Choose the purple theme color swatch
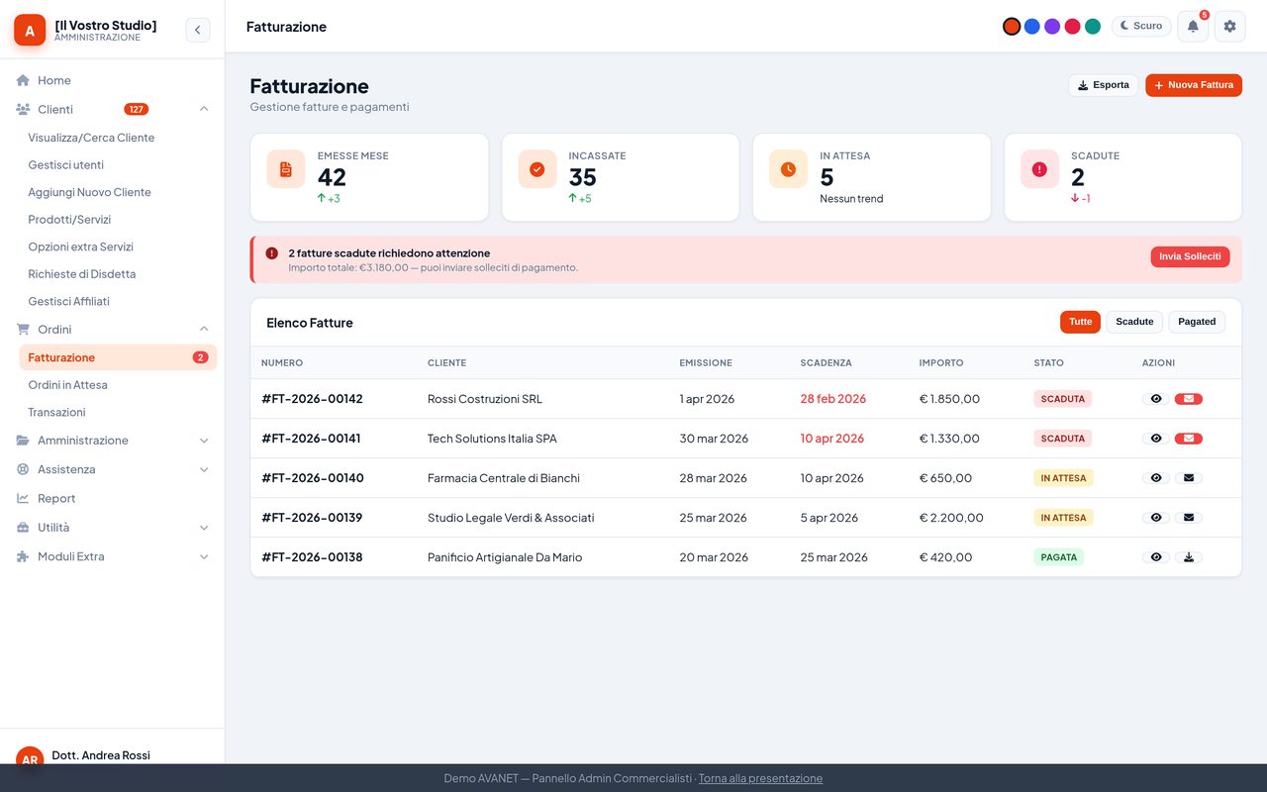The image size is (1267, 792). 1052,27
